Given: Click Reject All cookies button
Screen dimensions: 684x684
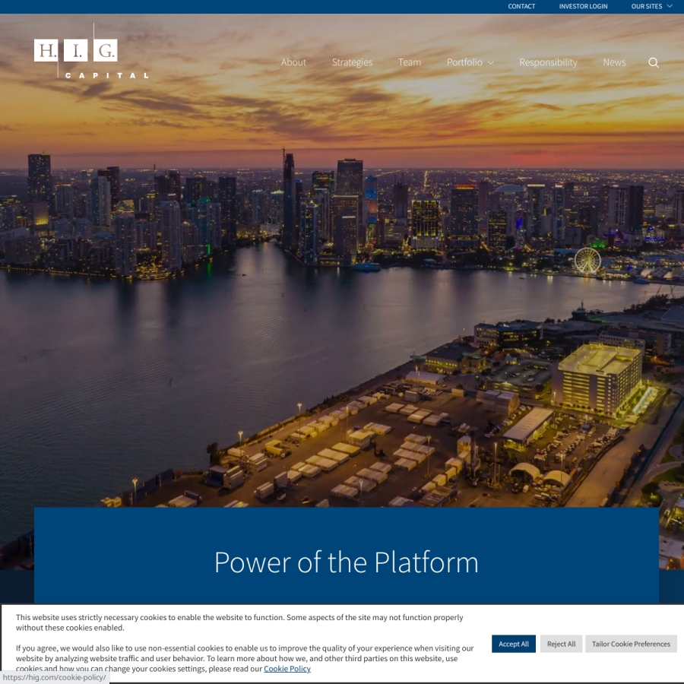Looking at the screenshot, I should 561,644.
